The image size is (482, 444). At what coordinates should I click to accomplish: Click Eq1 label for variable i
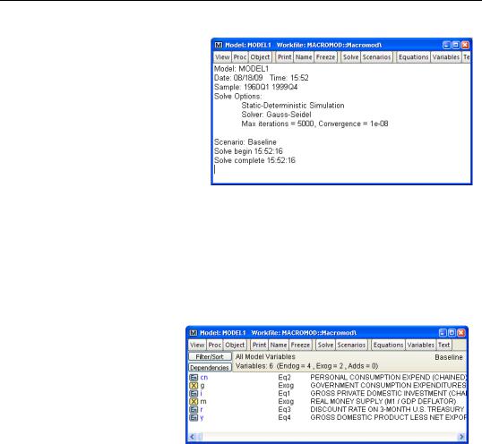[x=284, y=394]
